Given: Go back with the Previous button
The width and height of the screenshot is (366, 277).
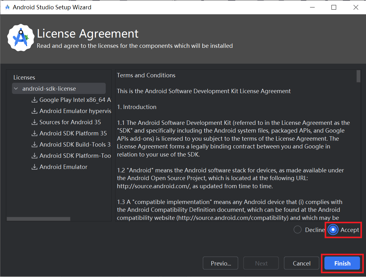Looking at the screenshot, I should pos(220,263).
